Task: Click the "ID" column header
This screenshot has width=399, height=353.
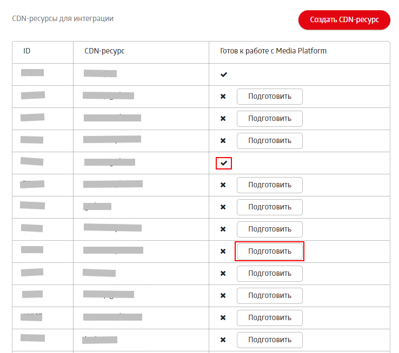Action: [x=27, y=51]
